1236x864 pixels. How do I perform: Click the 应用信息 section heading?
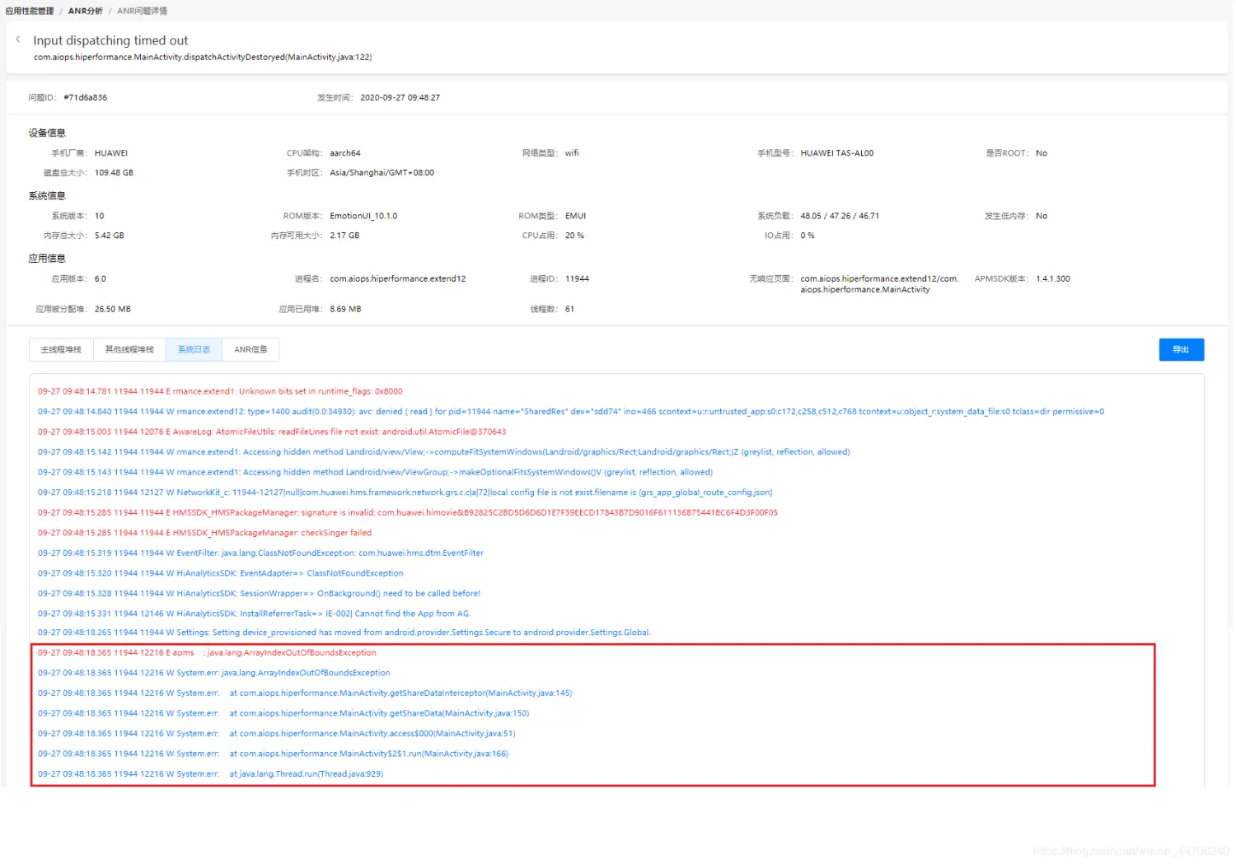pos(47,259)
